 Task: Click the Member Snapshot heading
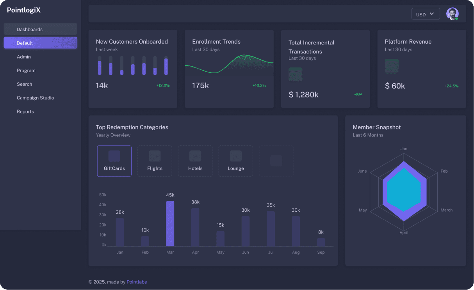pyautogui.click(x=377, y=127)
